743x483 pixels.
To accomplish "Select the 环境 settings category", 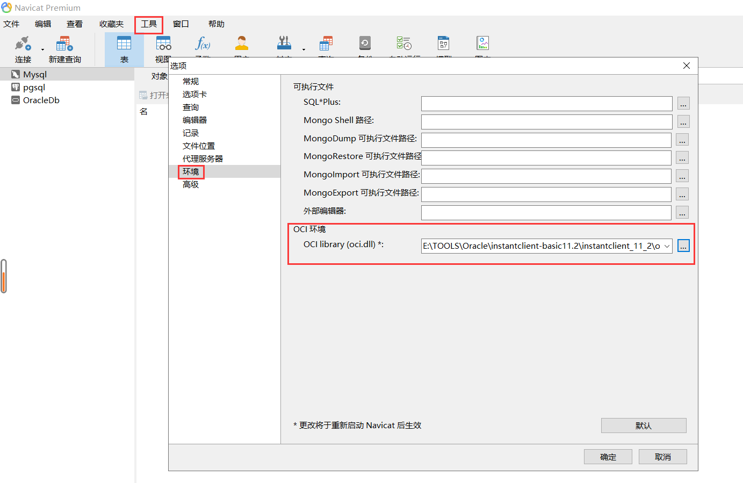I will pyautogui.click(x=191, y=171).
